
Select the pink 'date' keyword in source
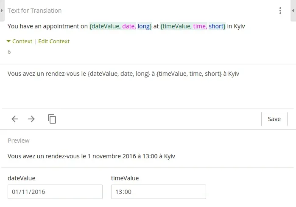(x=129, y=26)
